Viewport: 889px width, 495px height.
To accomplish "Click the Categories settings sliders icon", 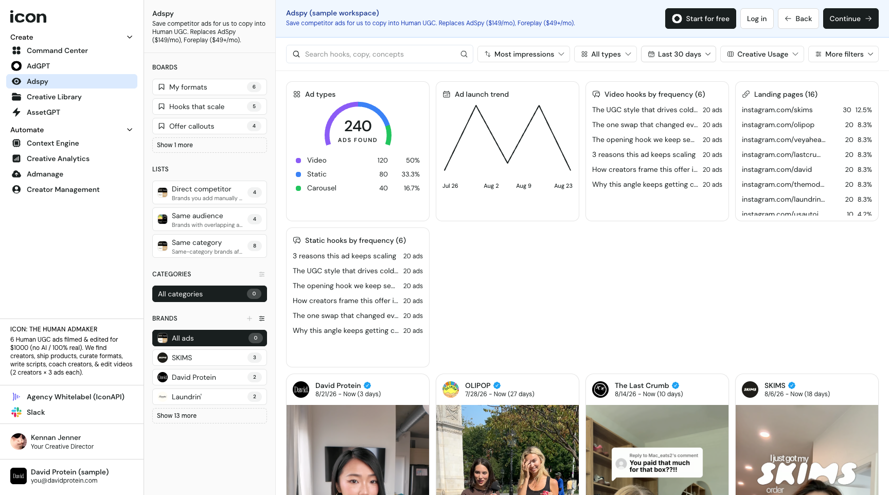I will (262, 274).
